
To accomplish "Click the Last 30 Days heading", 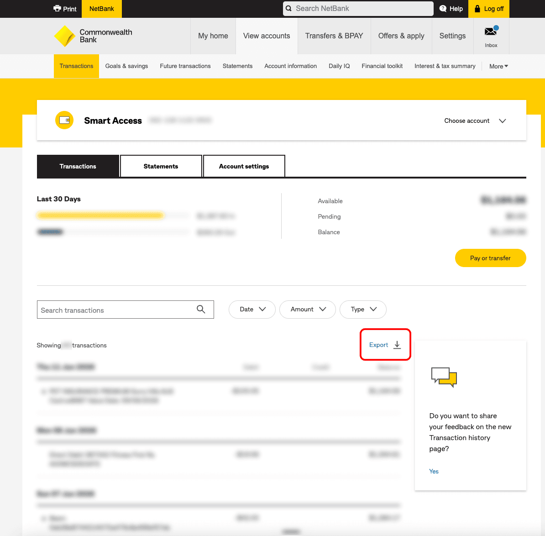I will (x=58, y=199).
